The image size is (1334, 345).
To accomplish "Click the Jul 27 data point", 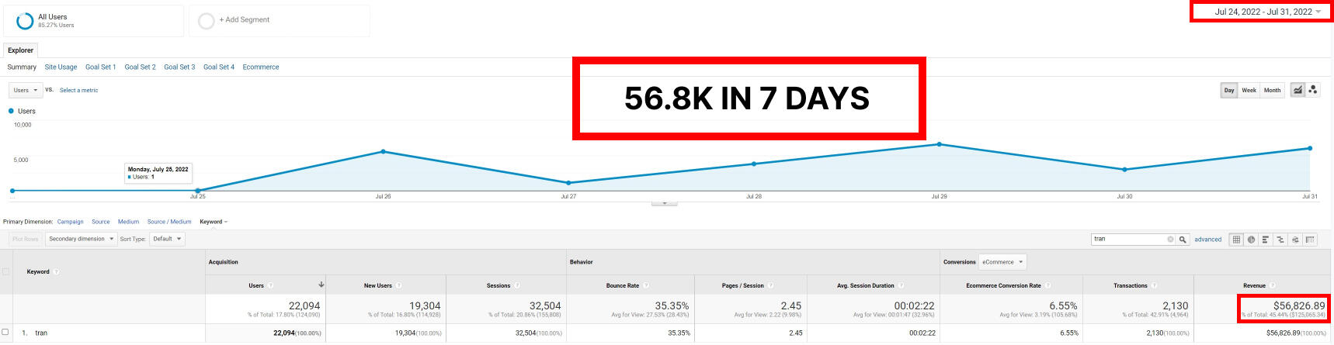I will click(x=568, y=183).
